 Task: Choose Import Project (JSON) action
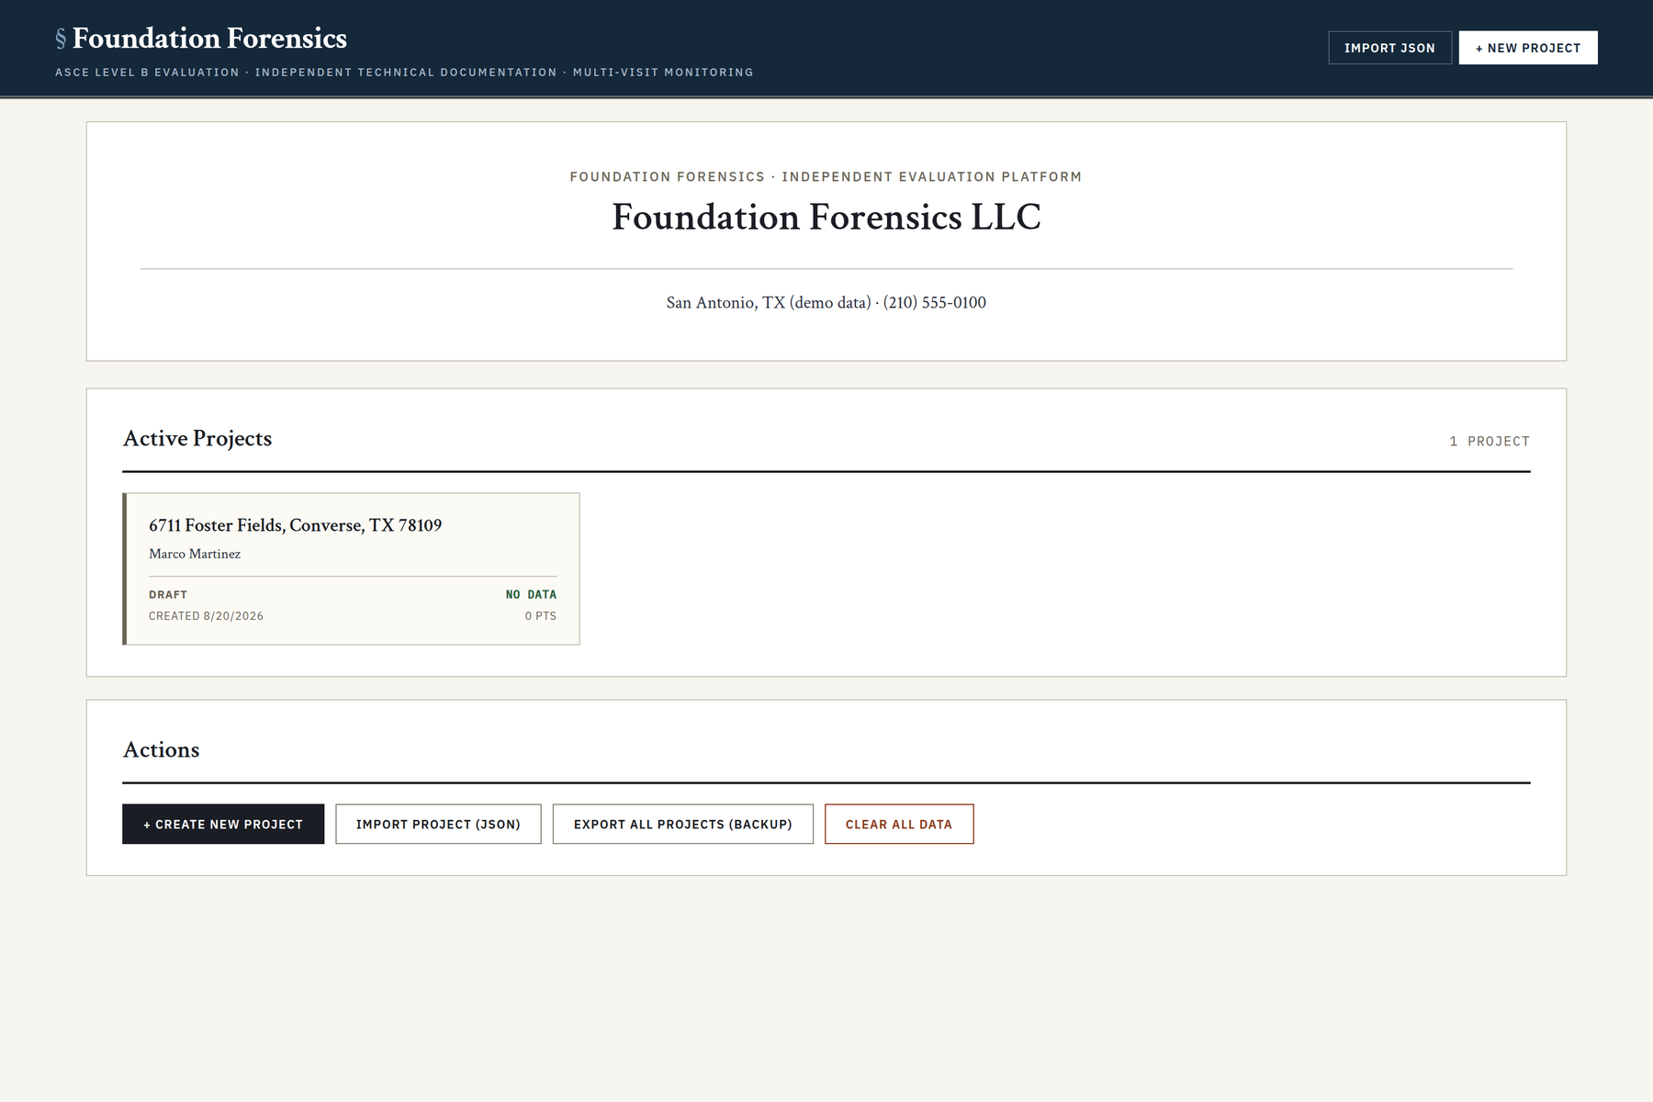(x=438, y=824)
